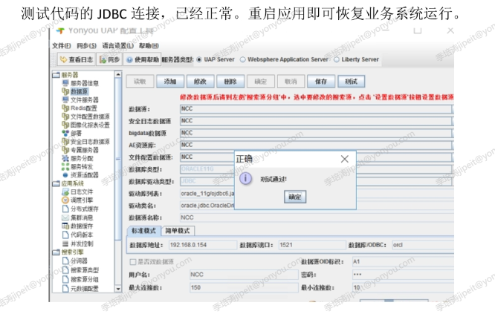Choose the Liberty Server radio option
495x314 pixels.
[337, 59]
